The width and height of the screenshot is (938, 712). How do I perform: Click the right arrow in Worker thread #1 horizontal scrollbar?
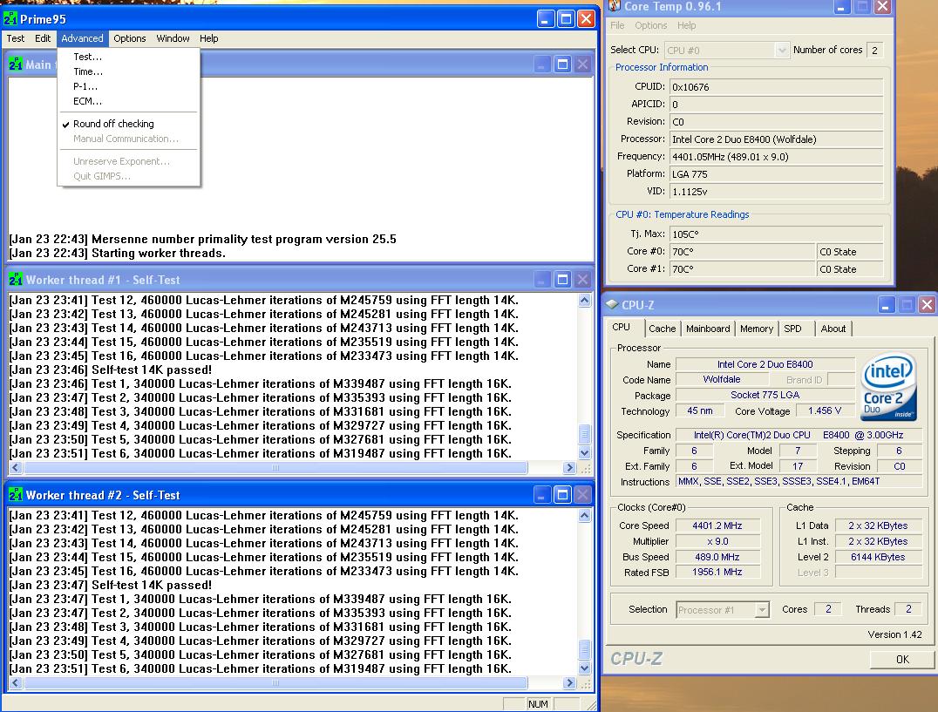[569, 467]
